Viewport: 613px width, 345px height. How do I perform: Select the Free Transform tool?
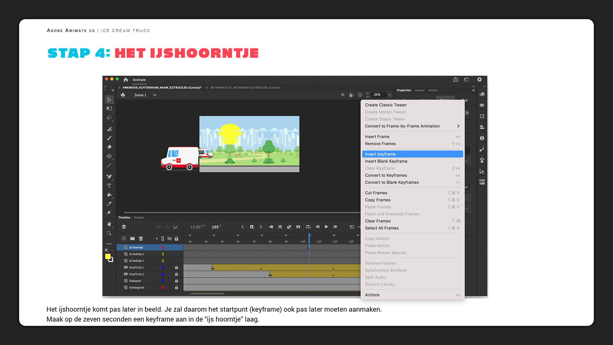(x=109, y=109)
